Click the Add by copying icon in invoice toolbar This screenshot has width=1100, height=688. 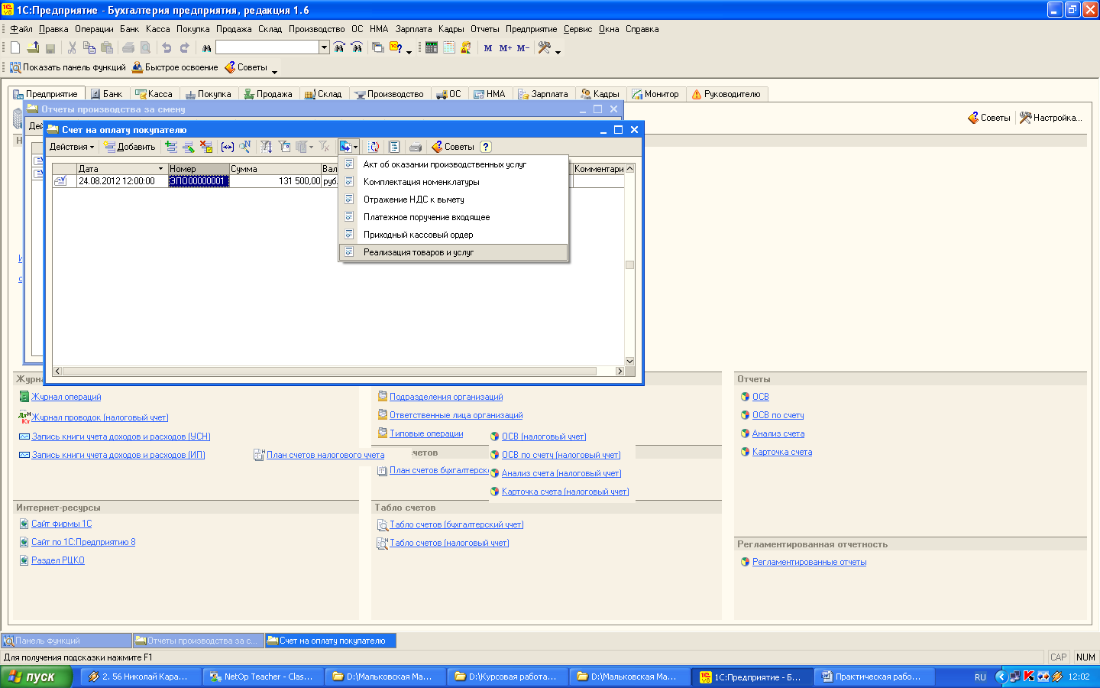171,147
